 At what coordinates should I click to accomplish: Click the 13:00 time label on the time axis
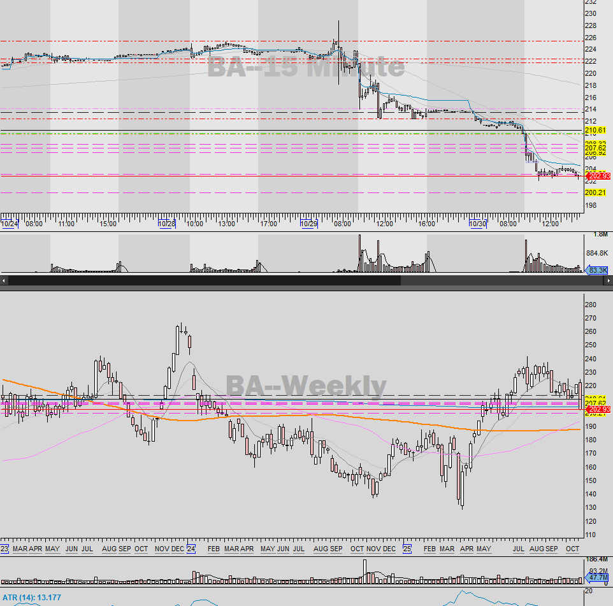227,224
